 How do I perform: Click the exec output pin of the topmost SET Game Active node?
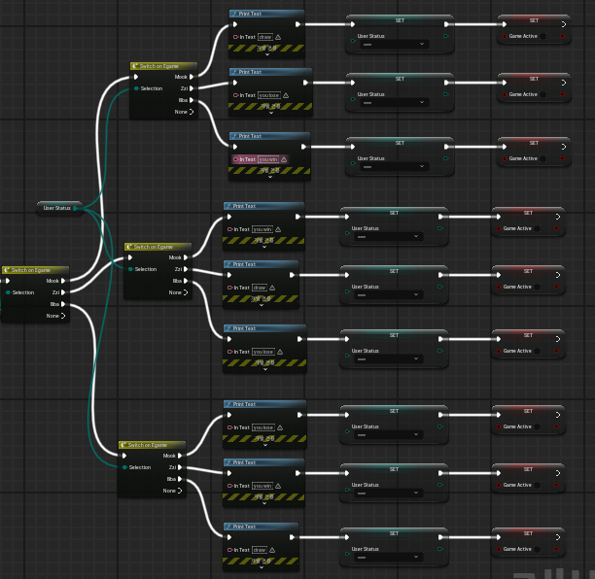[x=564, y=24]
